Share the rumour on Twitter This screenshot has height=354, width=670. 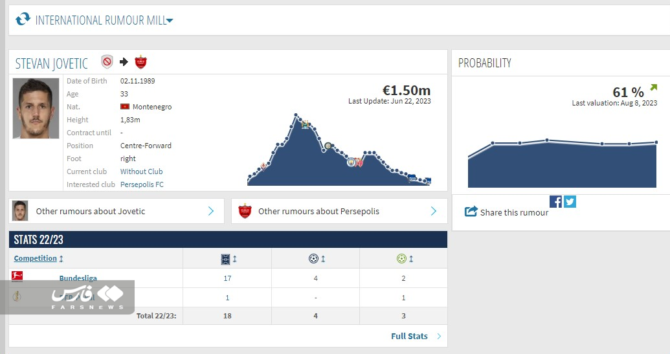tap(570, 201)
